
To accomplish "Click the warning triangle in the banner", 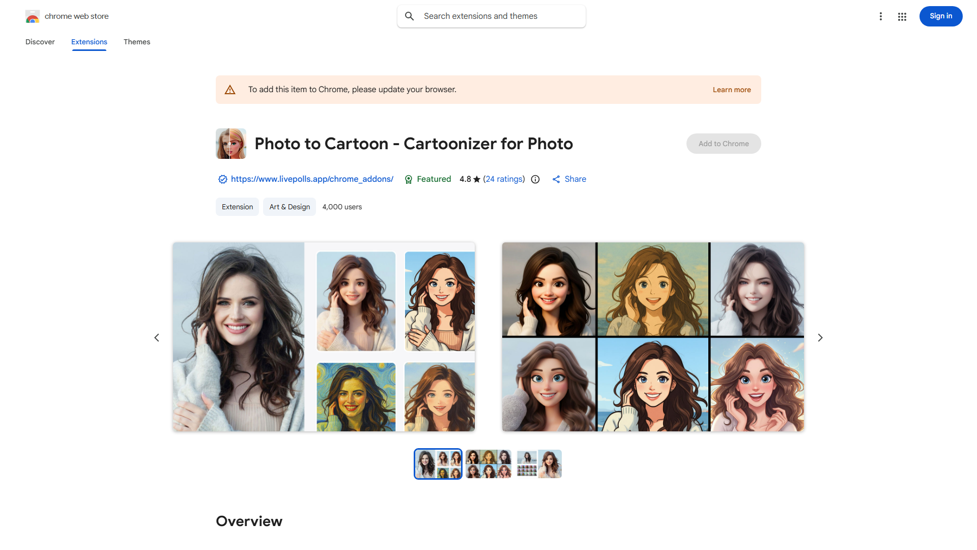I will click(230, 89).
